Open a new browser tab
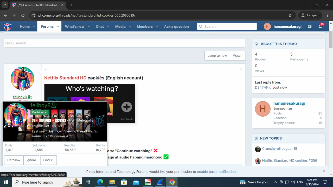Viewport: 333px width, 187px height. click(x=71, y=5)
